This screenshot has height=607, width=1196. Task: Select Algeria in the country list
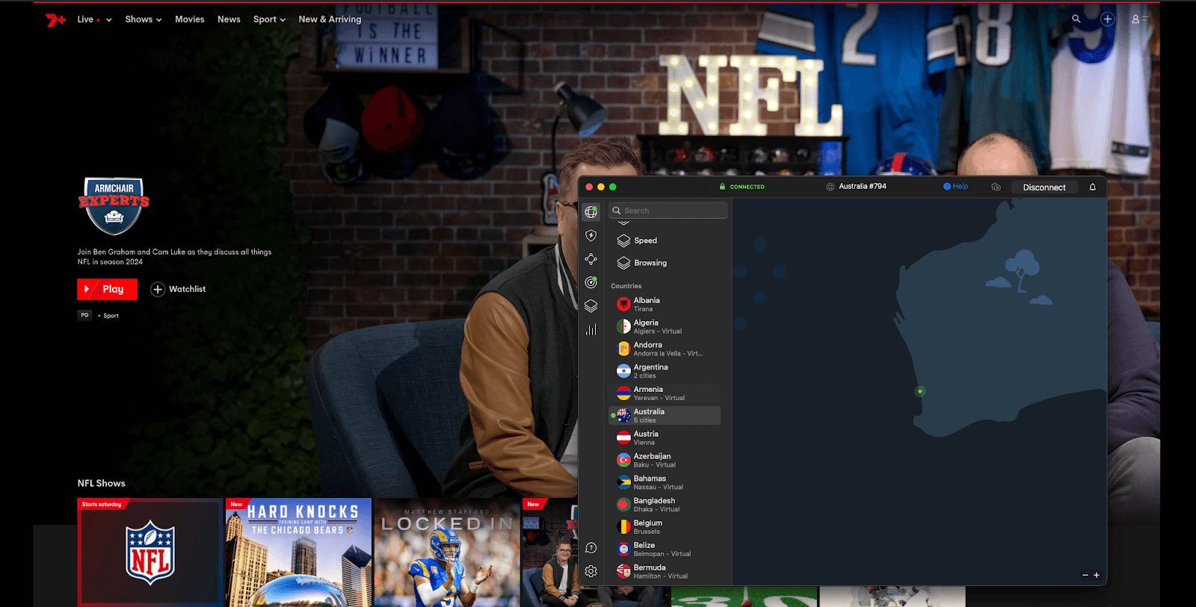click(665, 326)
